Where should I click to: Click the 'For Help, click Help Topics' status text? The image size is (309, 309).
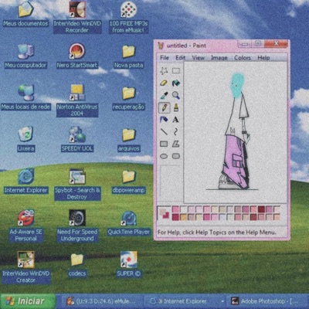216,232
